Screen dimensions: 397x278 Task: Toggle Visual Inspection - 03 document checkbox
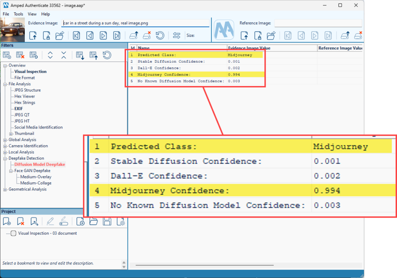(x=14, y=233)
